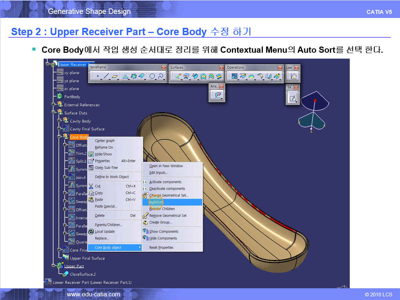Choose Deactivate components in the submenu

click(x=167, y=189)
